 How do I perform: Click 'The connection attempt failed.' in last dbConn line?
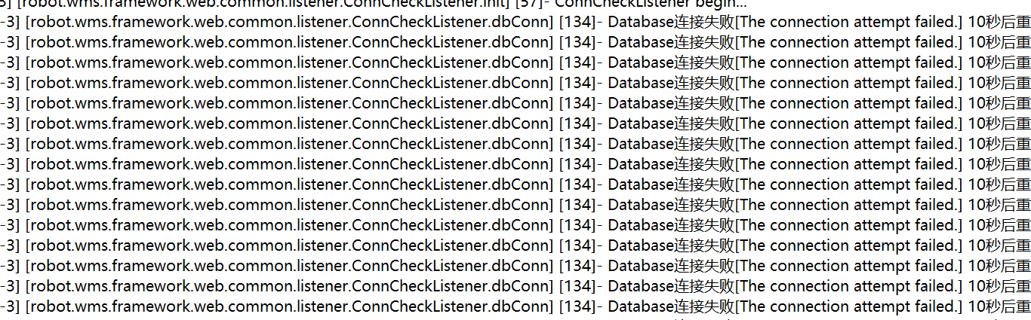(849, 306)
